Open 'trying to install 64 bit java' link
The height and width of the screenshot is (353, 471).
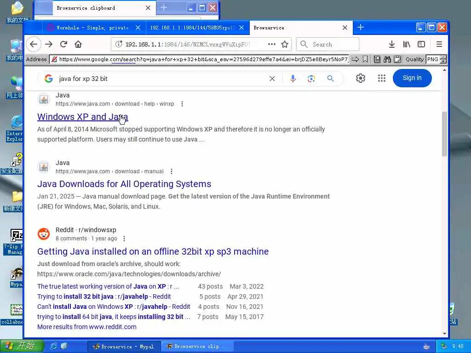click(x=114, y=317)
